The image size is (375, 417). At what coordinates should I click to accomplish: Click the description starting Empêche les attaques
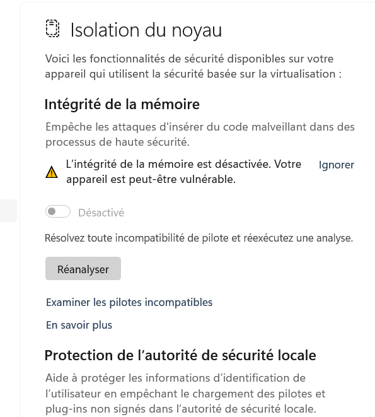[x=200, y=134]
